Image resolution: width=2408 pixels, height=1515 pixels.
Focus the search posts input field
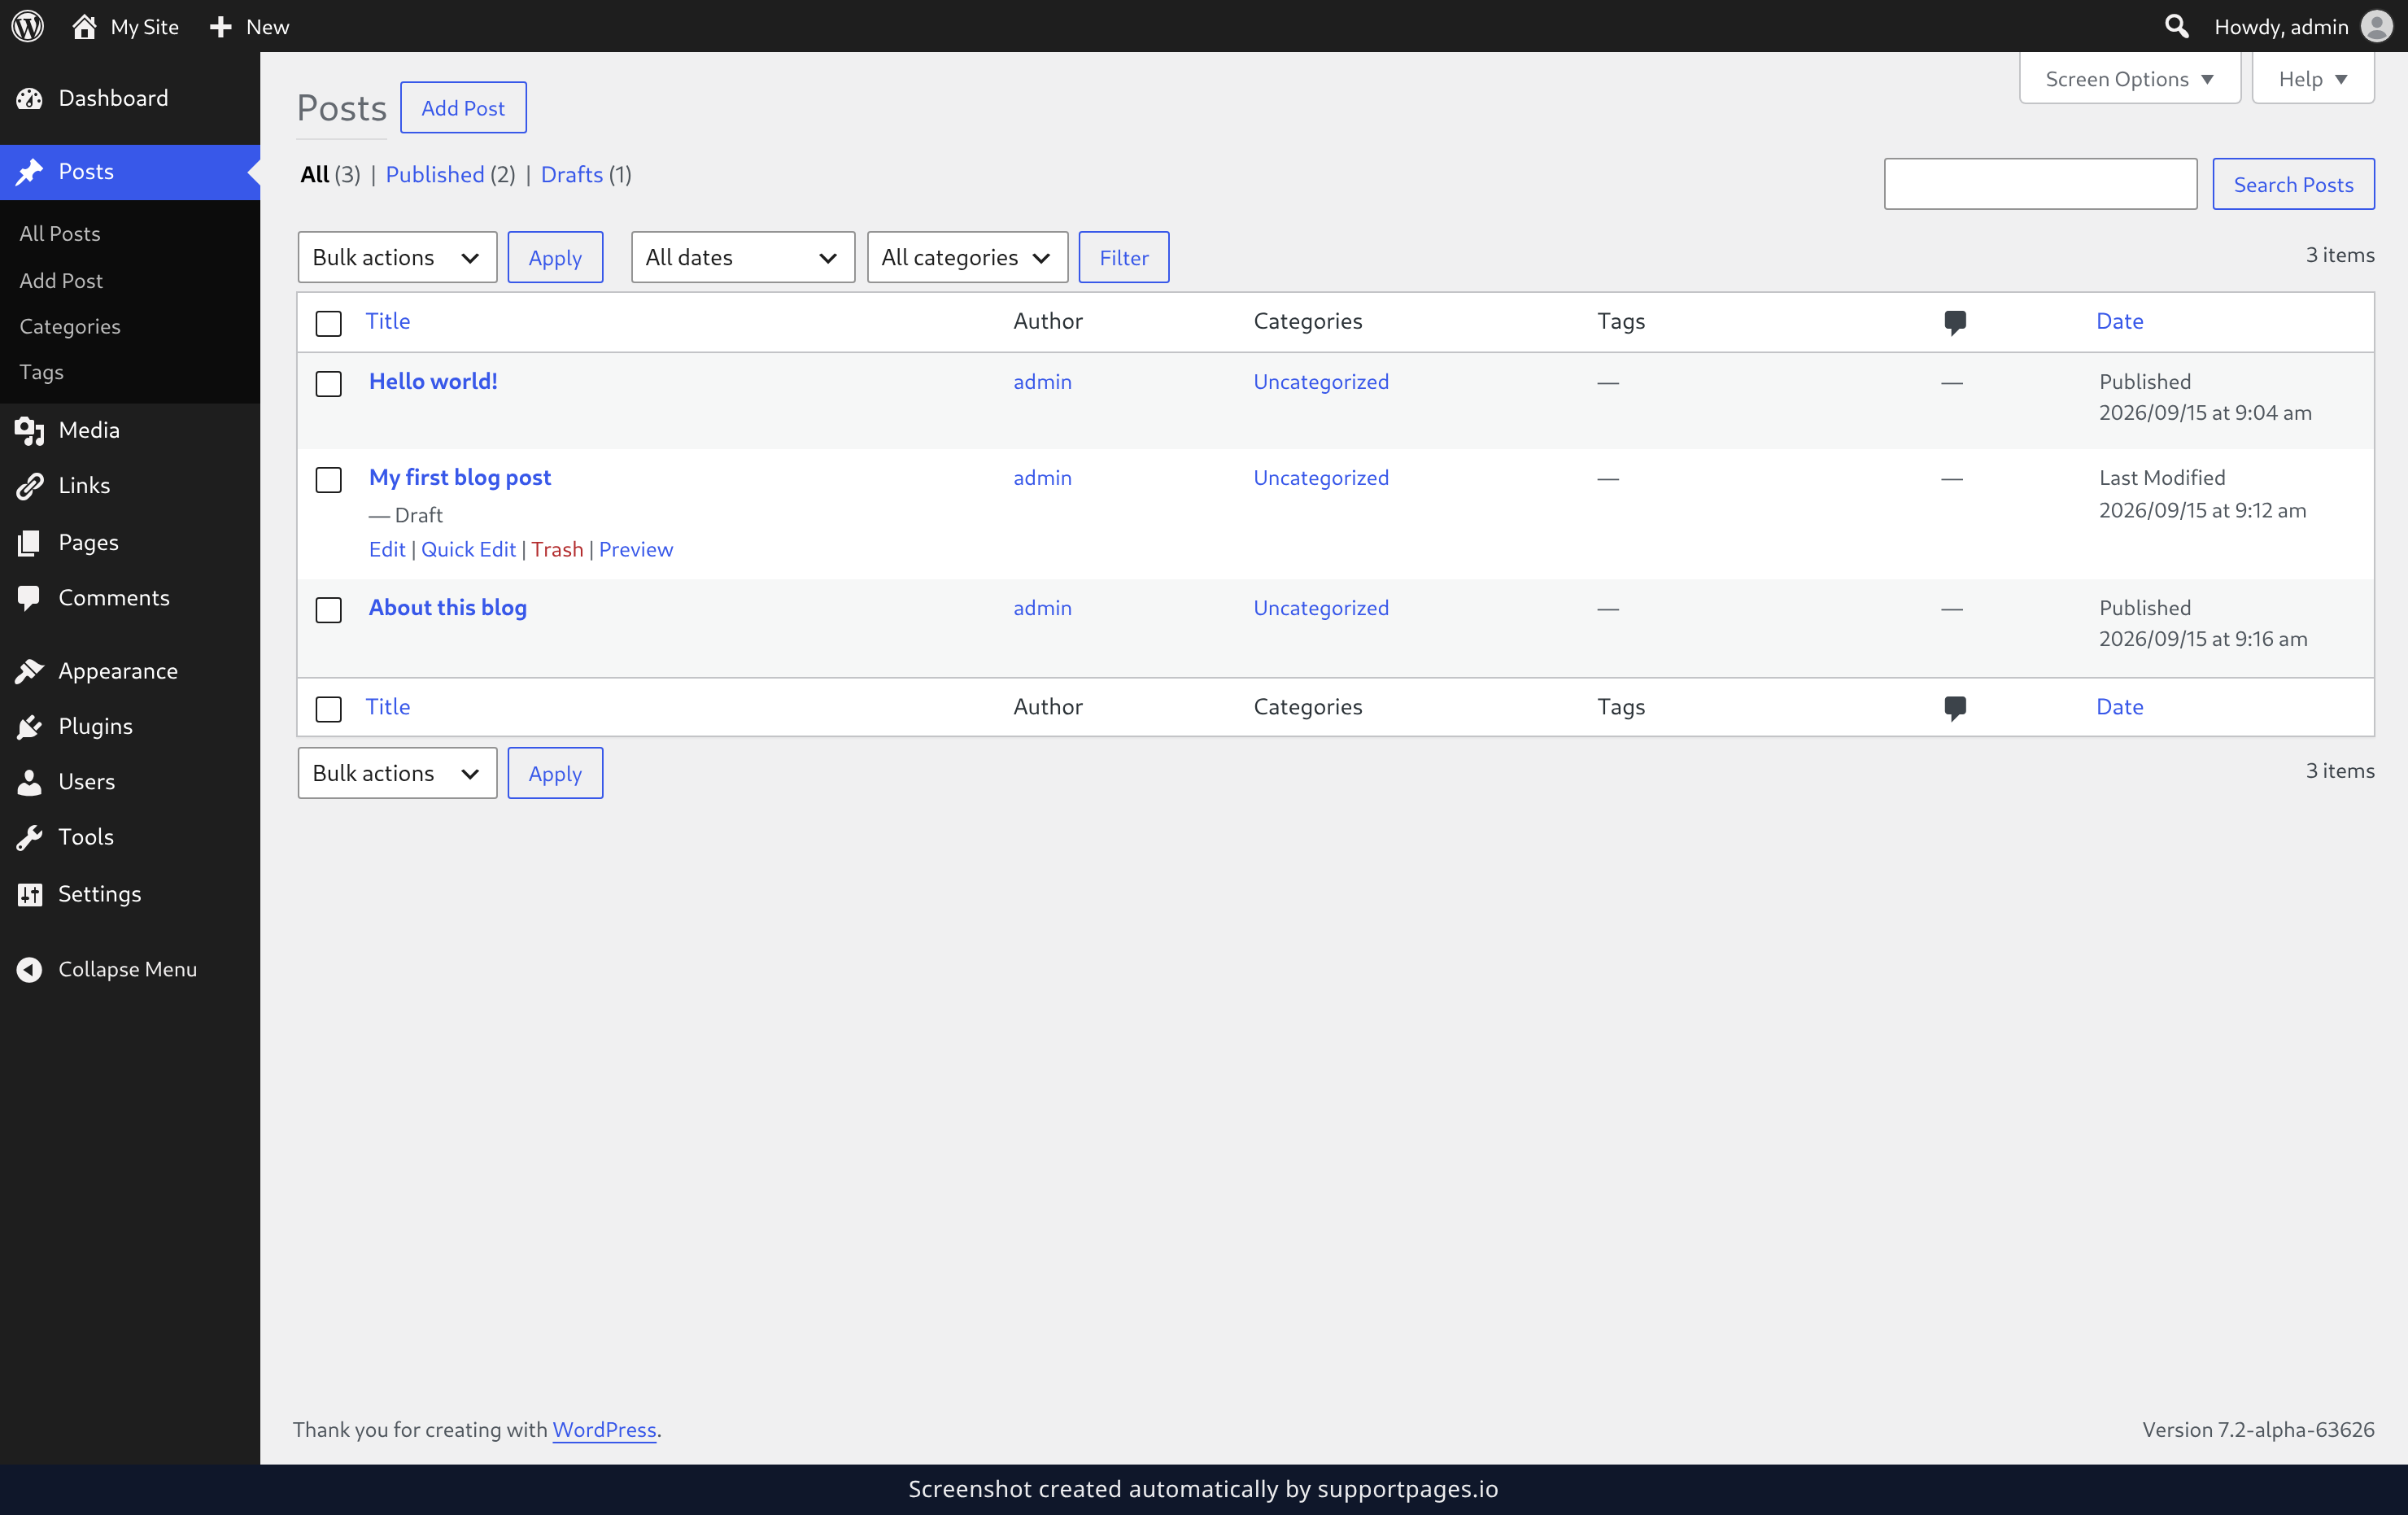tap(2040, 184)
